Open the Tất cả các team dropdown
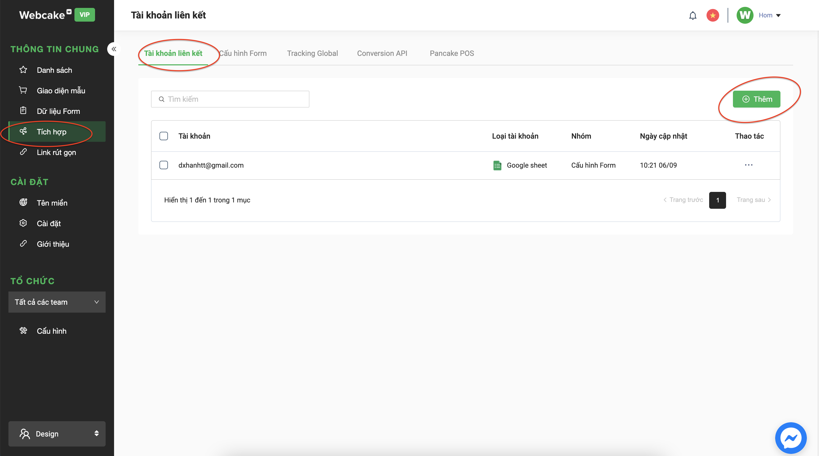The image size is (819, 456). coord(57,302)
